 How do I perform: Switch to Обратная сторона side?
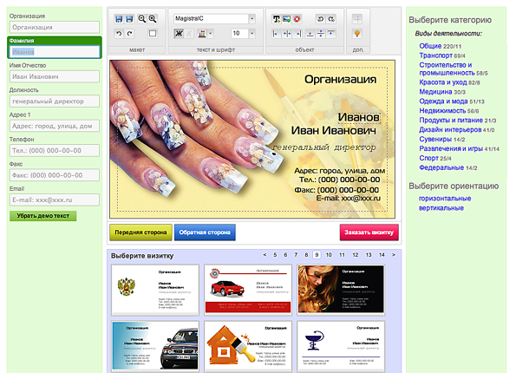click(x=205, y=232)
